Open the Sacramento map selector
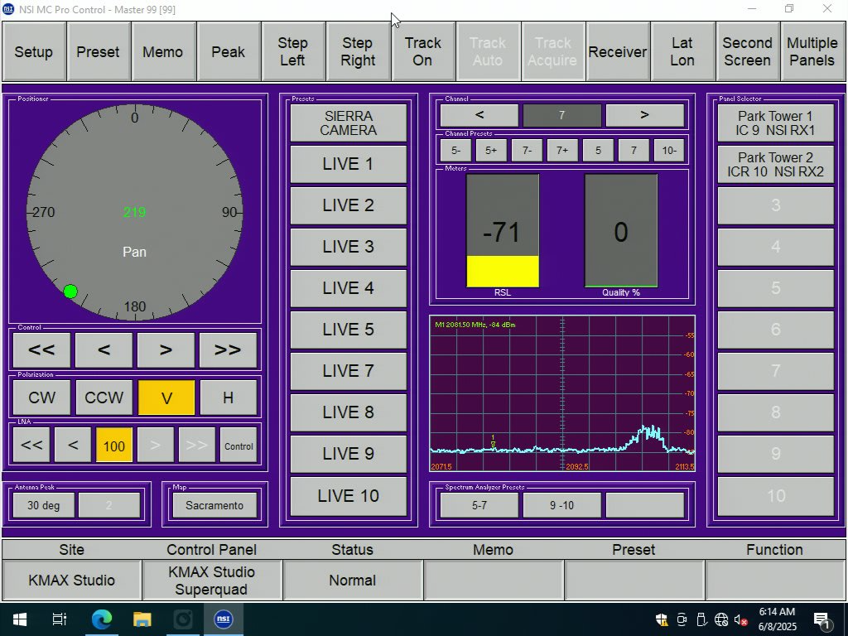 [214, 505]
